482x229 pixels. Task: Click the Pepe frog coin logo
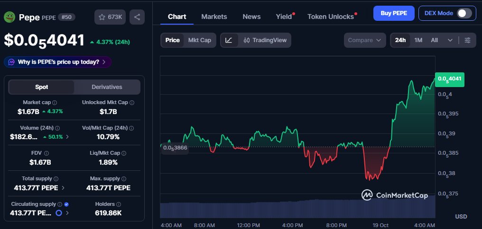coord(9,17)
